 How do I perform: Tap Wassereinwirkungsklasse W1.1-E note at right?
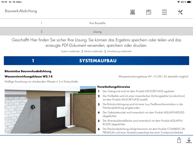coord(153,76)
